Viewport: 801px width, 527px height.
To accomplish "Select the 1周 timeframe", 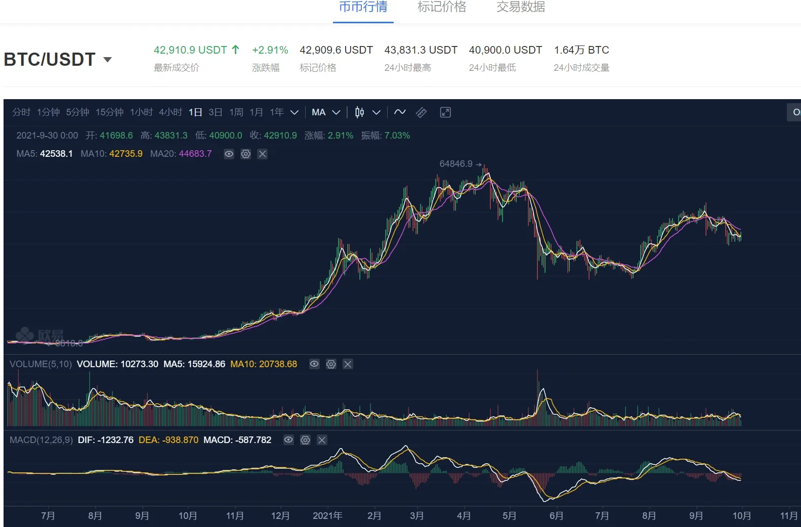I will (x=236, y=112).
